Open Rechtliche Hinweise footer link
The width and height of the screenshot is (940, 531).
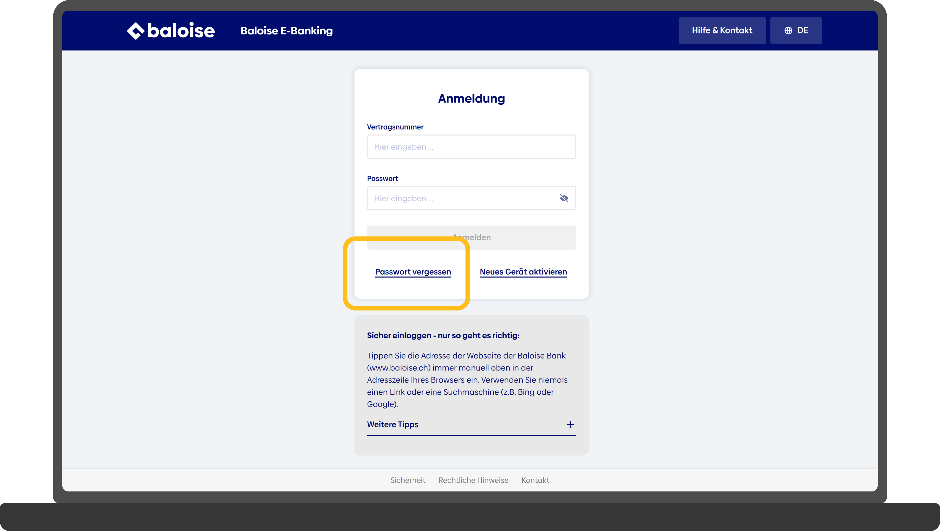(473, 480)
